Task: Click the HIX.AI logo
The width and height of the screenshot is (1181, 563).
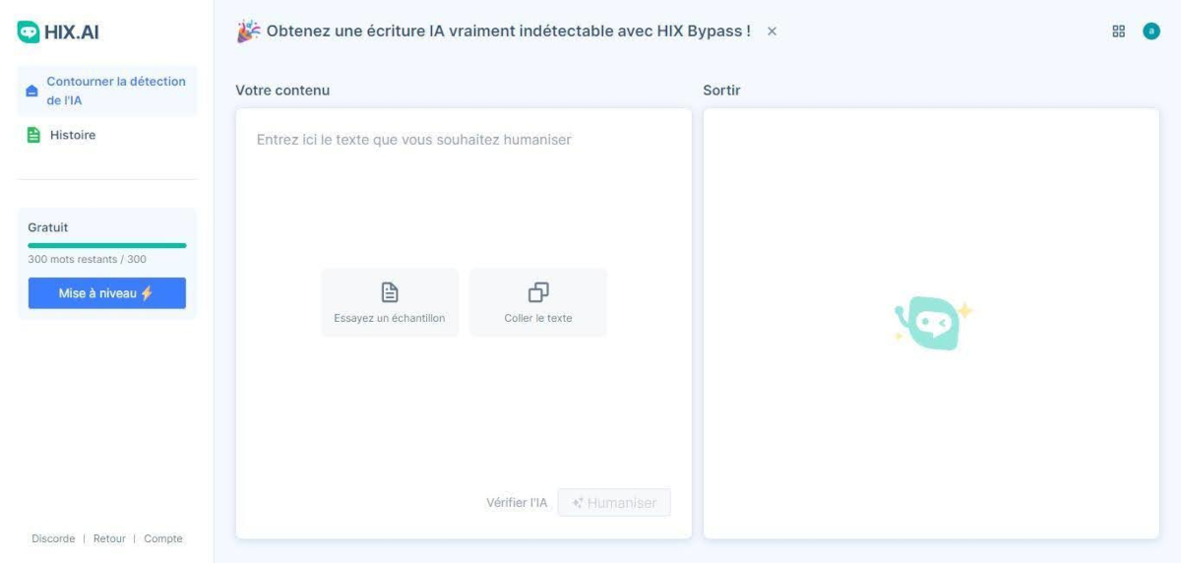Action: (x=58, y=32)
